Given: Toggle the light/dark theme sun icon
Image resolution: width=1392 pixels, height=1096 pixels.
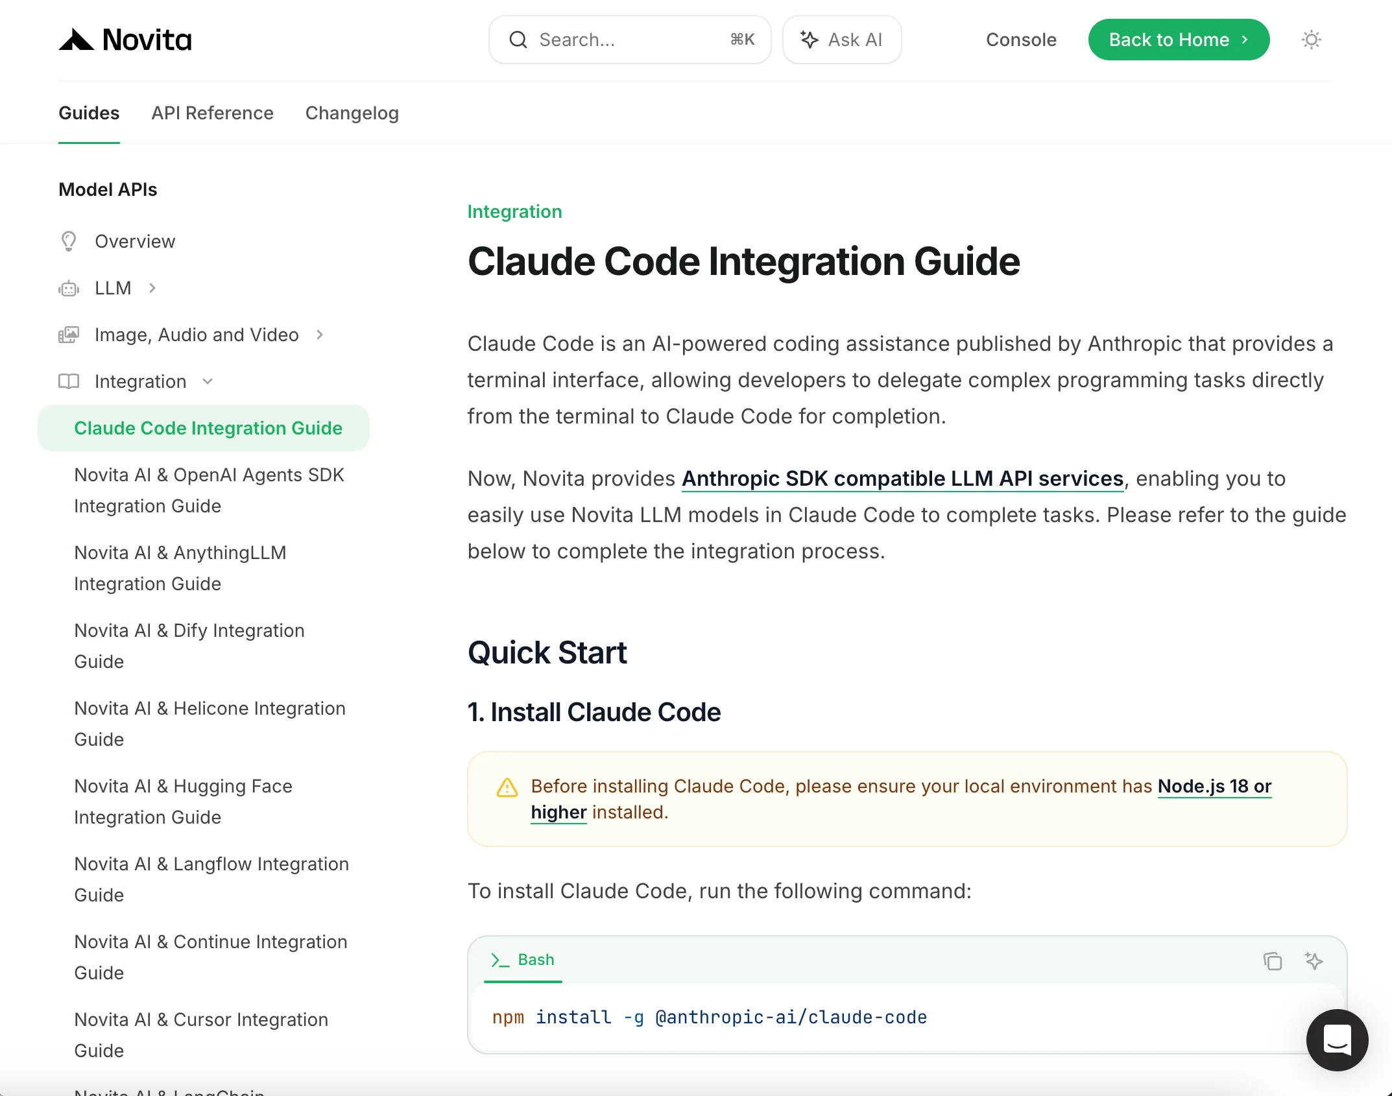Looking at the screenshot, I should 1311,40.
